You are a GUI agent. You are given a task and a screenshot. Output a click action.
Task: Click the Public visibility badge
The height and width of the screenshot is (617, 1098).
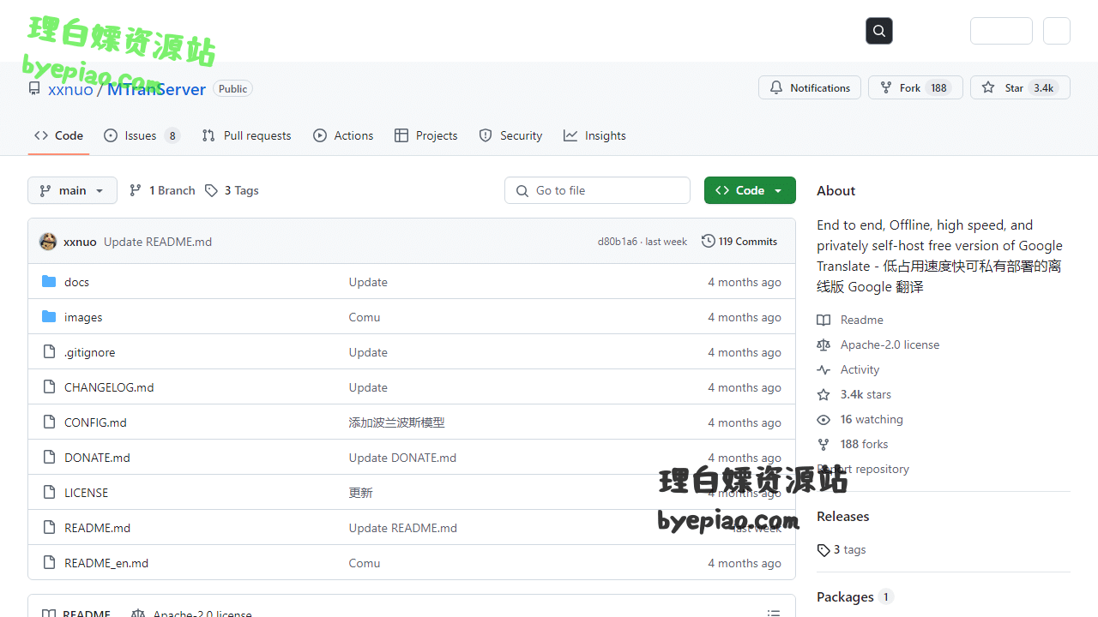point(232,88)
